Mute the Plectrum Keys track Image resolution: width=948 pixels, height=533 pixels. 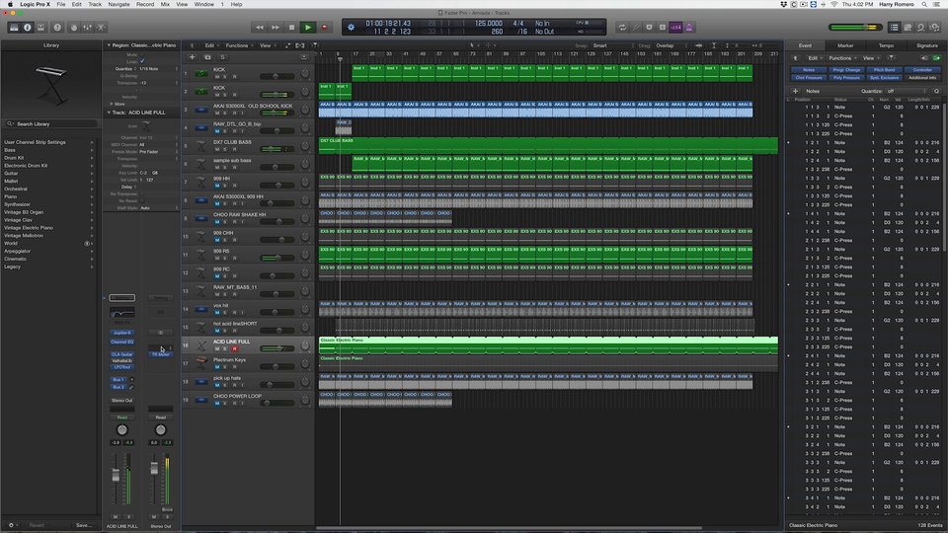(x=217, y=367)
